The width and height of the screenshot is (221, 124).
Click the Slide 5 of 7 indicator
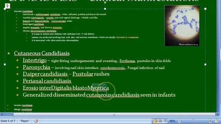pos(8,121)
